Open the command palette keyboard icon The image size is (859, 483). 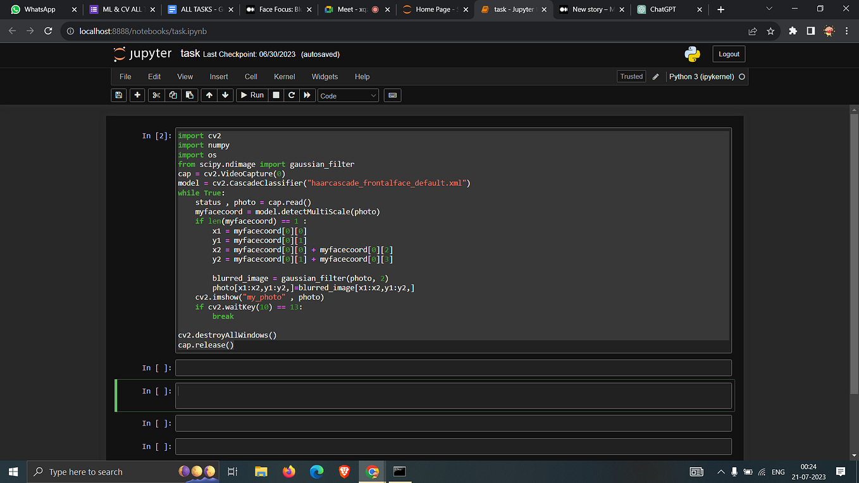392,95
